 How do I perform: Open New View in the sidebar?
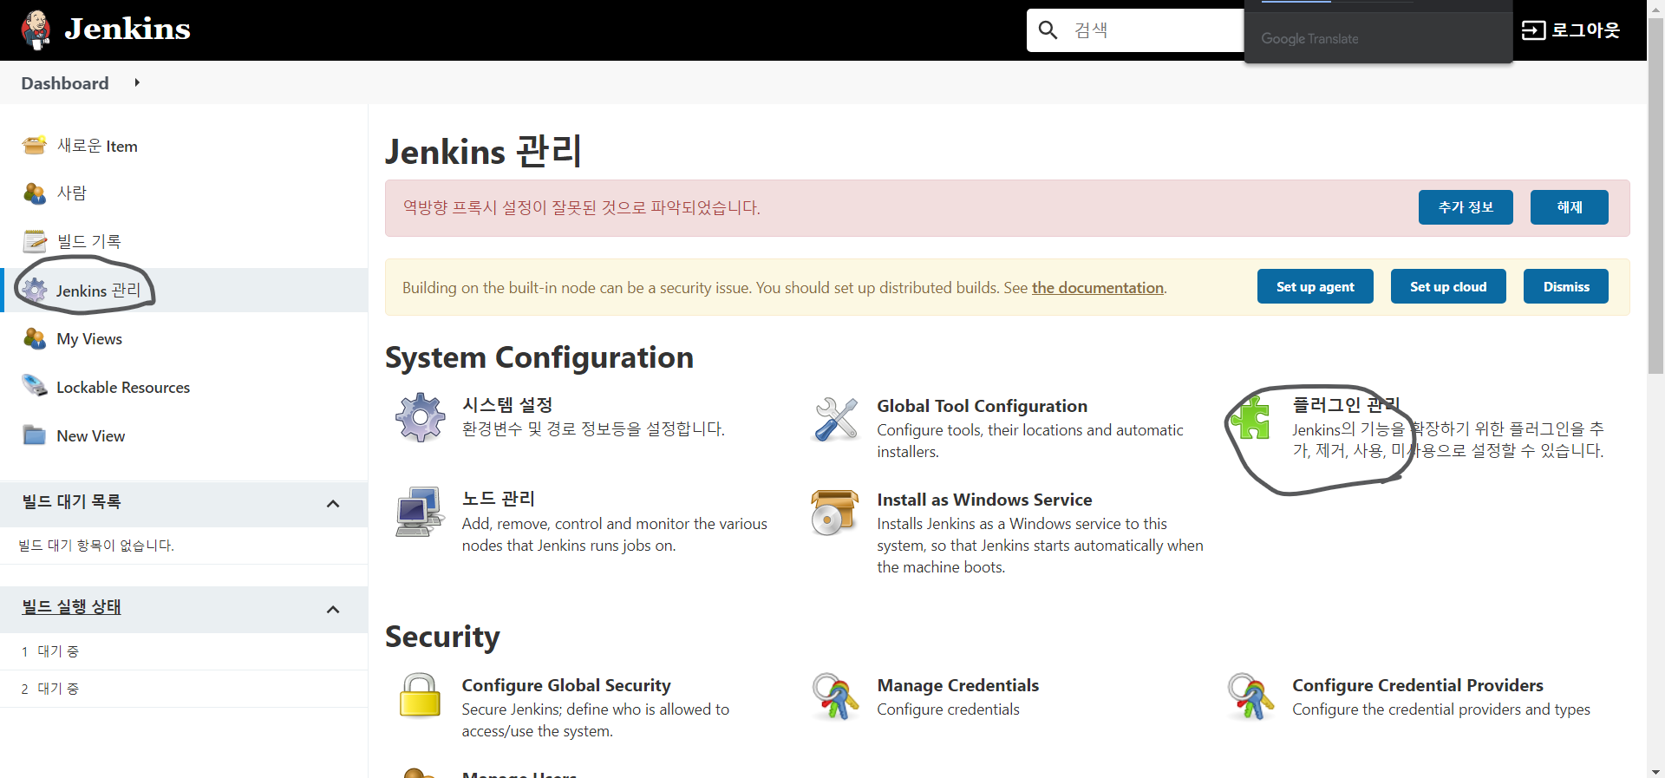(x=91, y=436)
